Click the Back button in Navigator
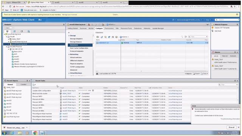The width and height of the screenshot is (242, 136). click(x=7, y=28)
